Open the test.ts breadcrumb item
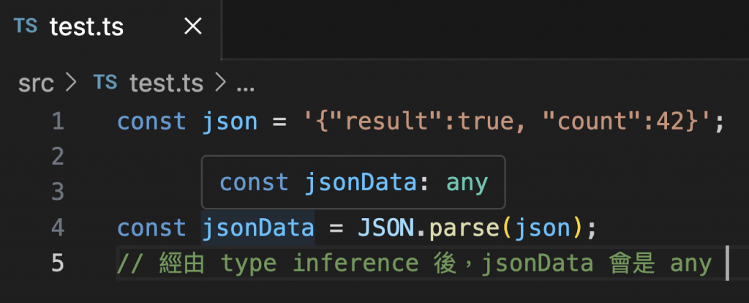The height and width of the screenshot is (303, 749). [x=166, y=83]
